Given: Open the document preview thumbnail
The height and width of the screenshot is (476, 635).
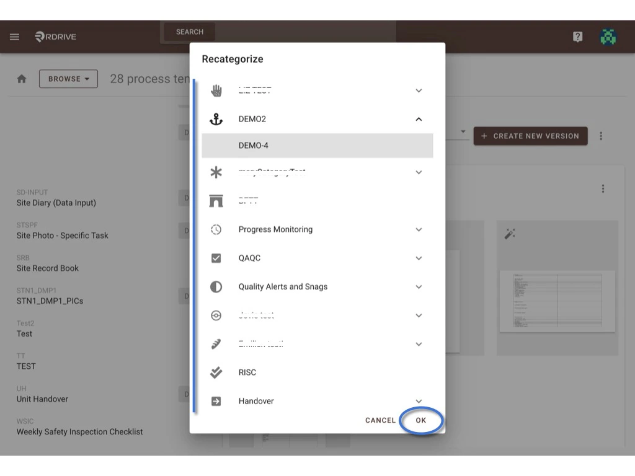Looking at the screenshot, I should click(x=557, y=301).
